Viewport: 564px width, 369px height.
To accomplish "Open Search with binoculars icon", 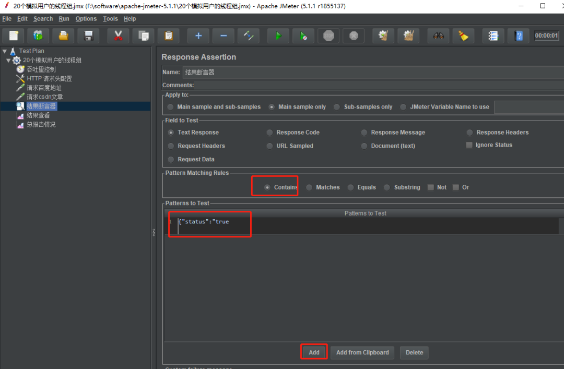I will pos(438,35).
